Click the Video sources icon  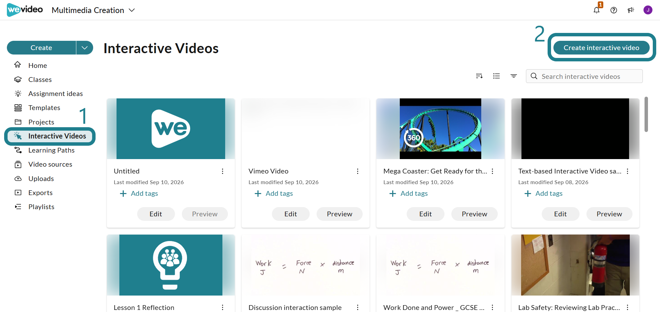18,165
